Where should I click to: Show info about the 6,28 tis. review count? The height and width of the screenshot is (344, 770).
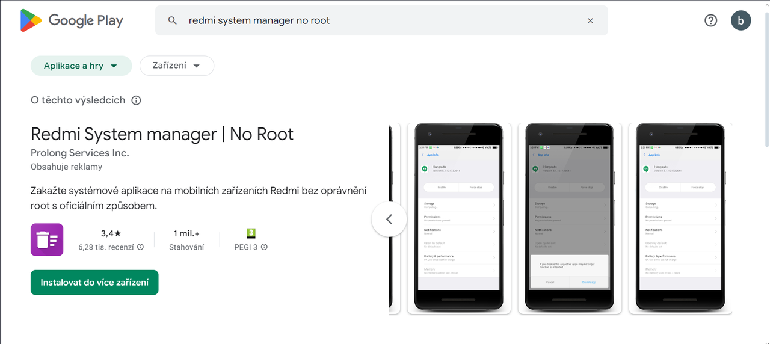click(140, 247)
